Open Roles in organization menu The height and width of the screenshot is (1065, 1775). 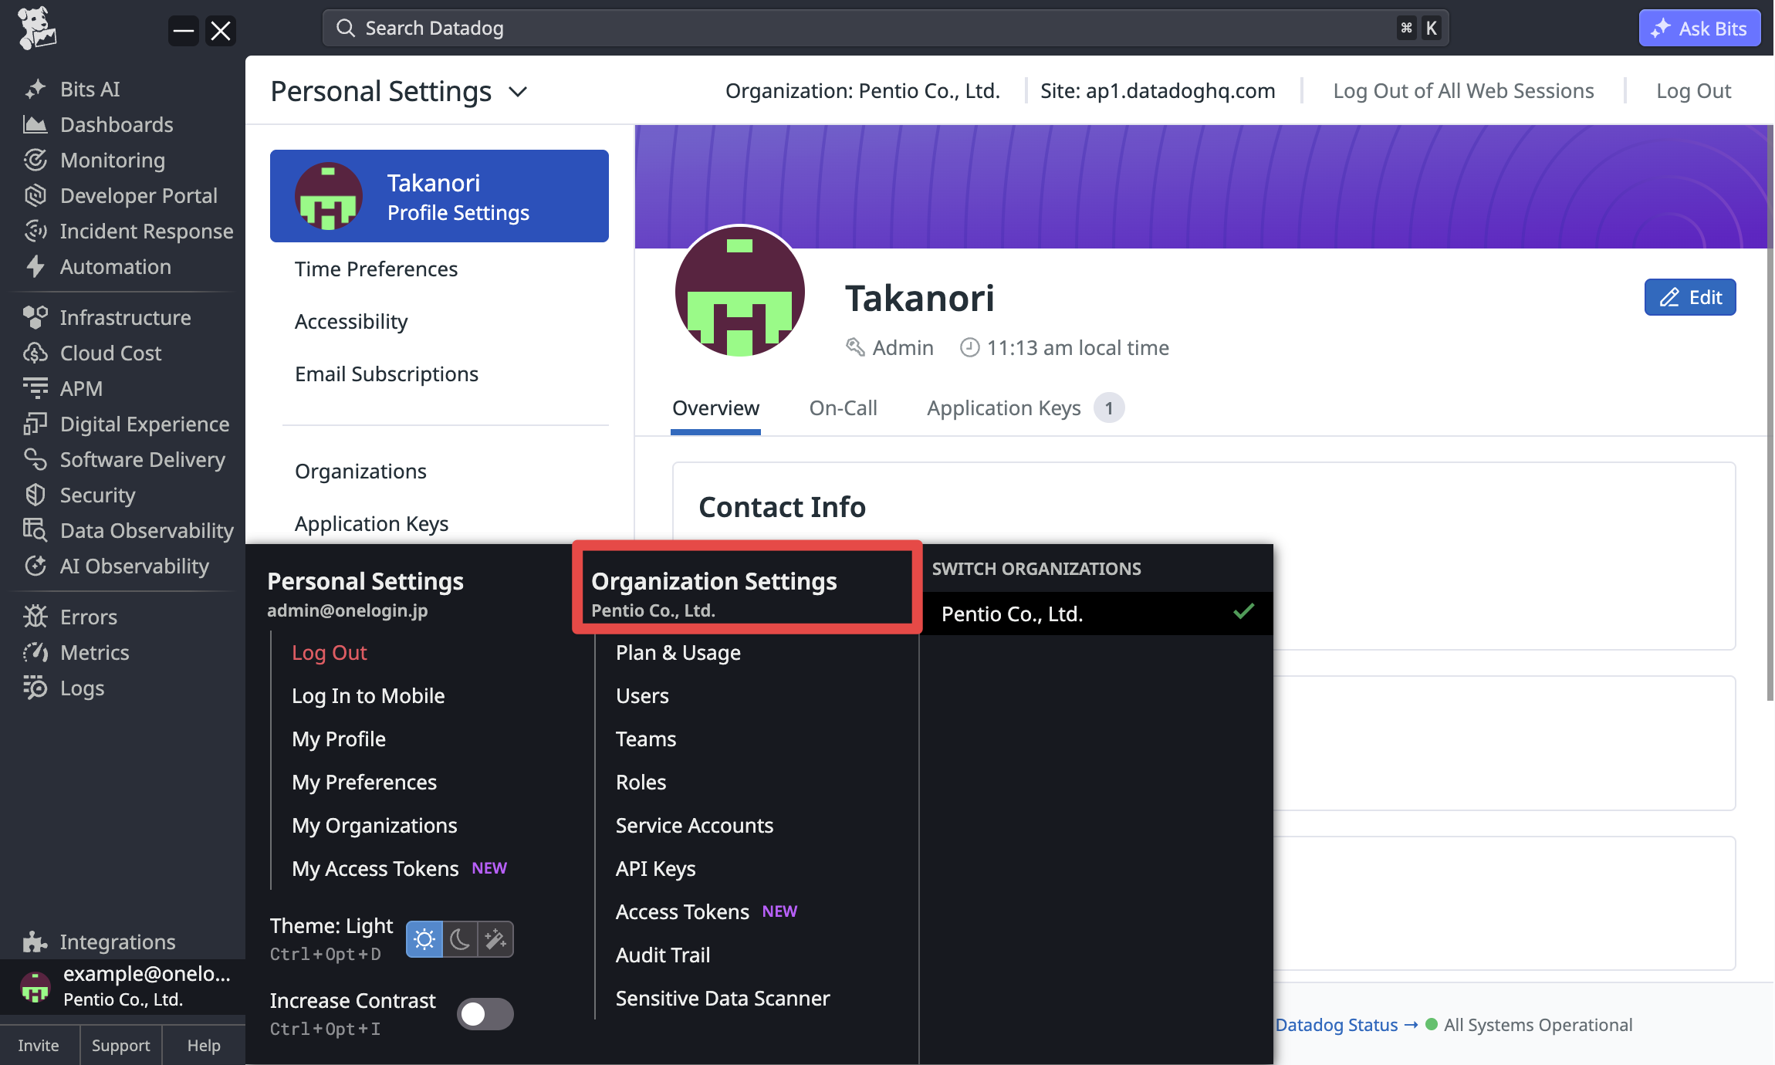641,782
